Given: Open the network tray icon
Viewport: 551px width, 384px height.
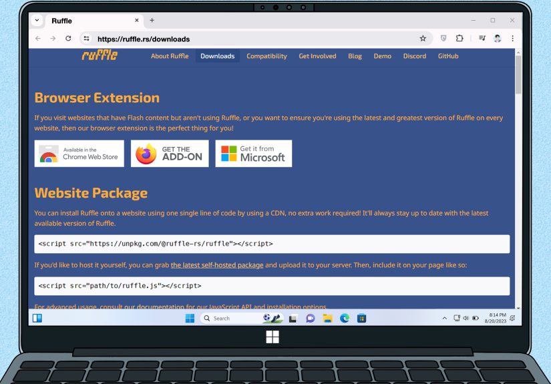Looking at the screenshot, I should [456, 319].
